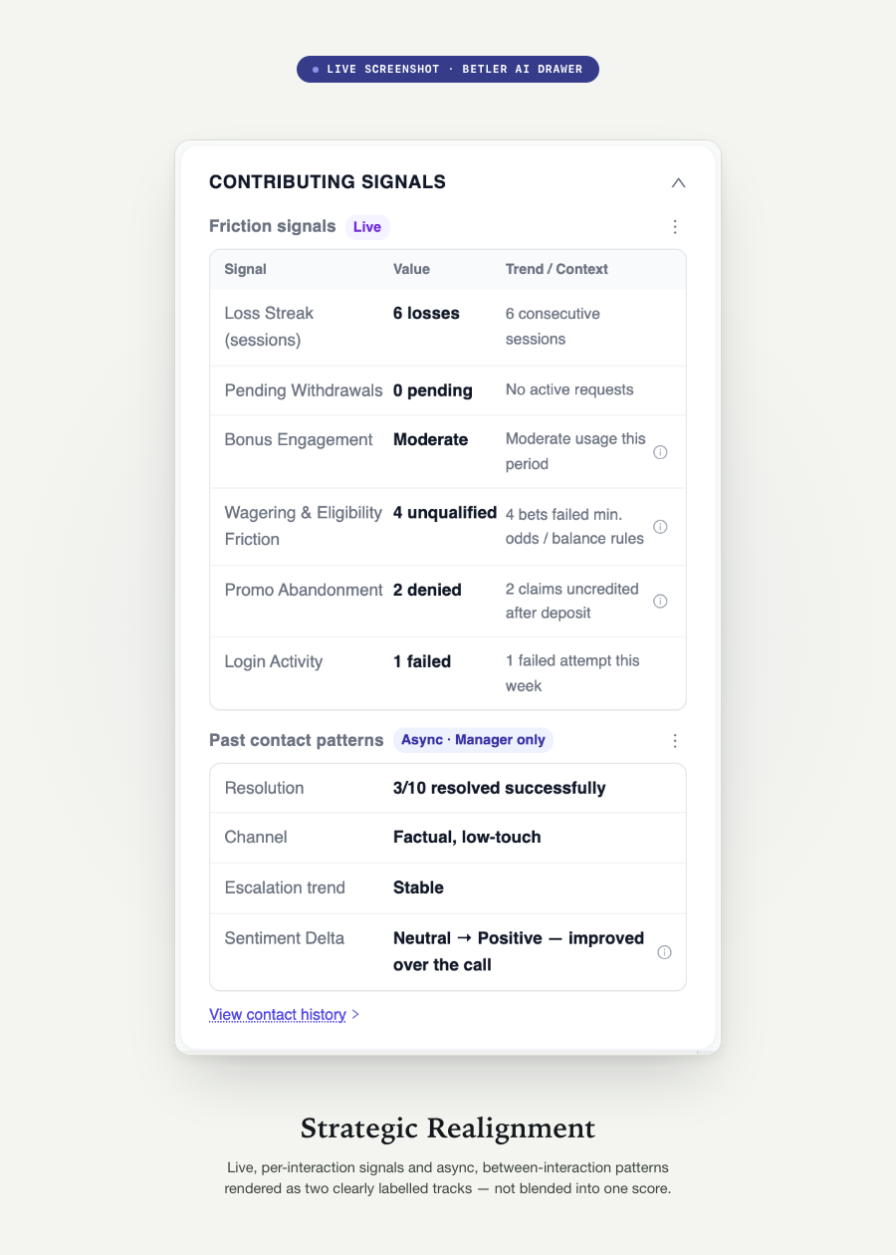
Task: Click the Live badge beside Friction signals
Action: (x=367, y=227)
